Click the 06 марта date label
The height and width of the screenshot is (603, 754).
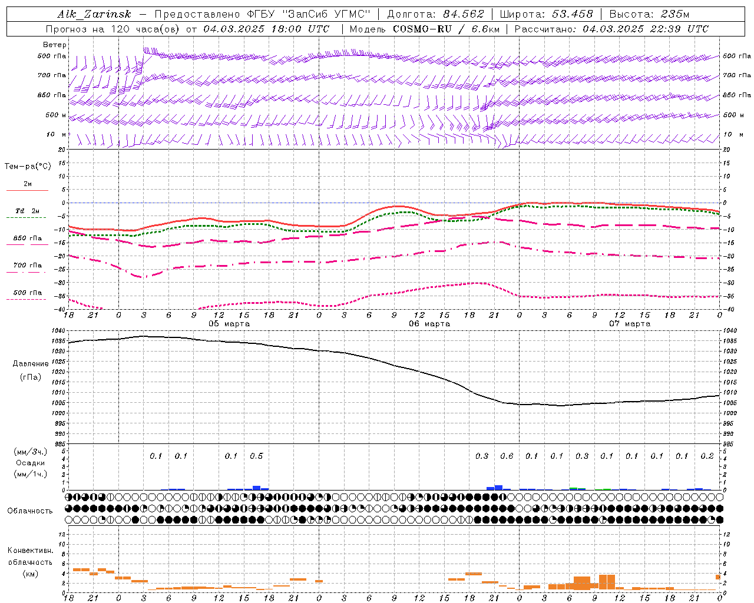430,324
